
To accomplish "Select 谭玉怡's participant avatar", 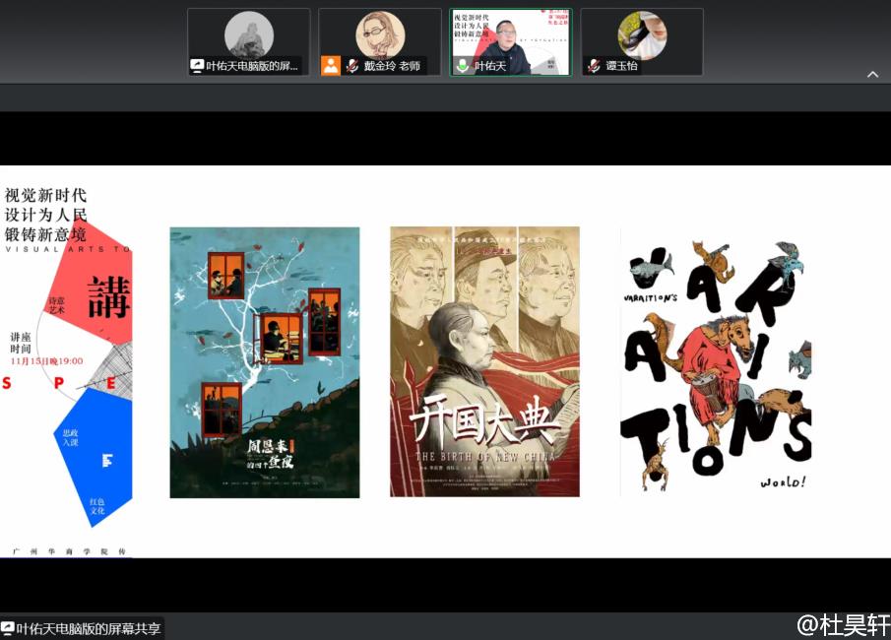I will [x=642, y=35].
